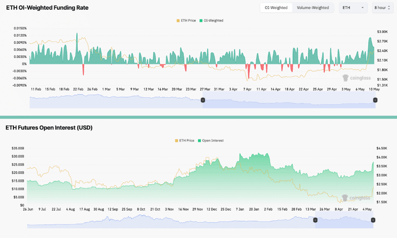Click right handle of open interest range slider
The width and height of the screenshot is (397, 238).
coord(373,220)
